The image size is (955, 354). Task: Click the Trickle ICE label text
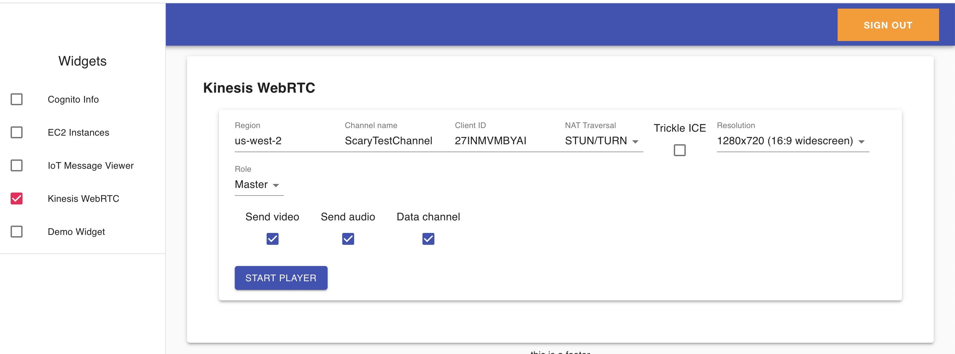(x=679, y=128)
